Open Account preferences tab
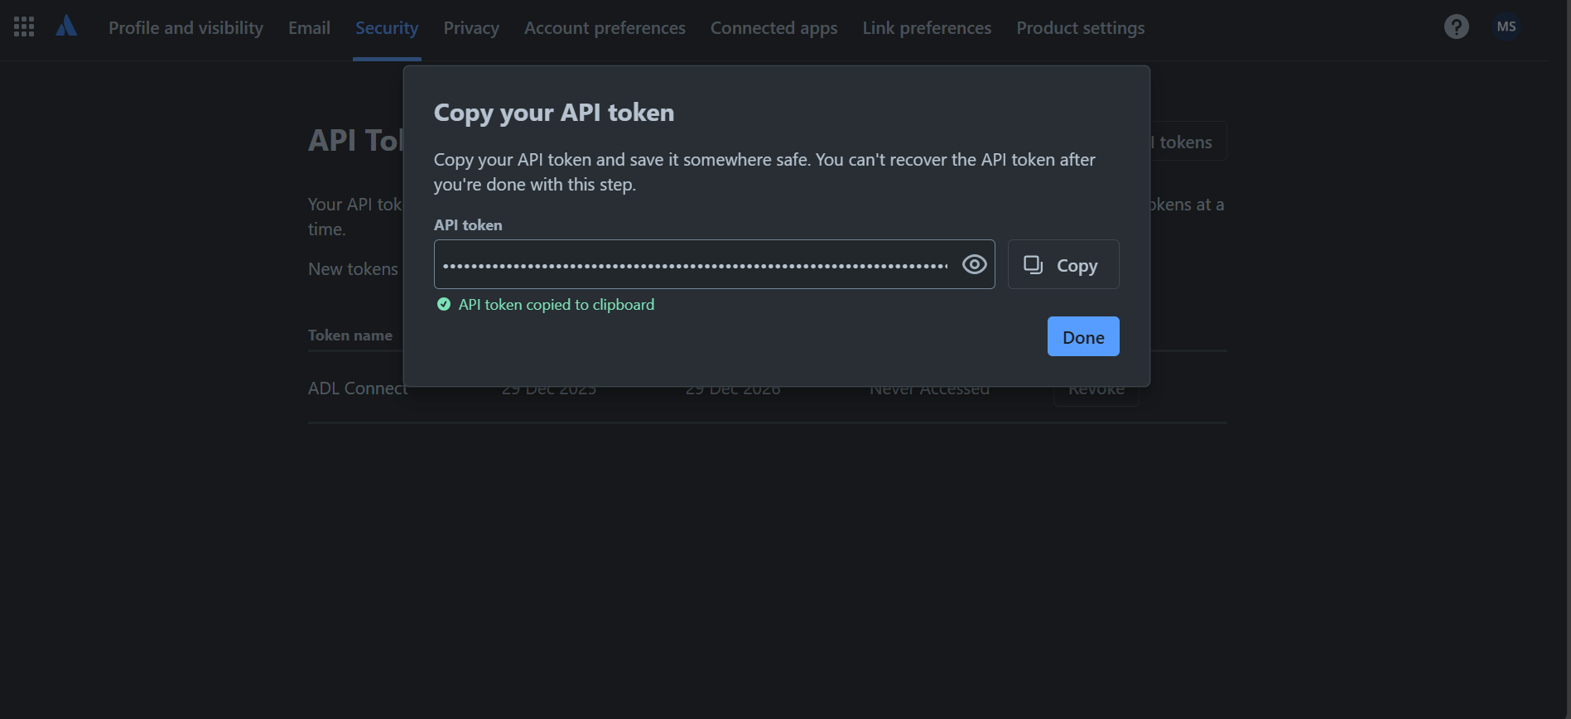The image size is (1571, 719). pos(605,28)
